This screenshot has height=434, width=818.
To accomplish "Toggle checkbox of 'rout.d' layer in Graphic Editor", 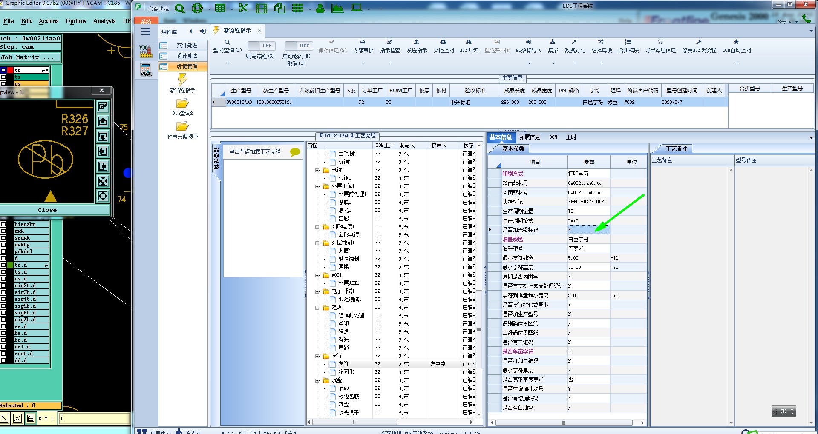I will click(x=3, y=354).
